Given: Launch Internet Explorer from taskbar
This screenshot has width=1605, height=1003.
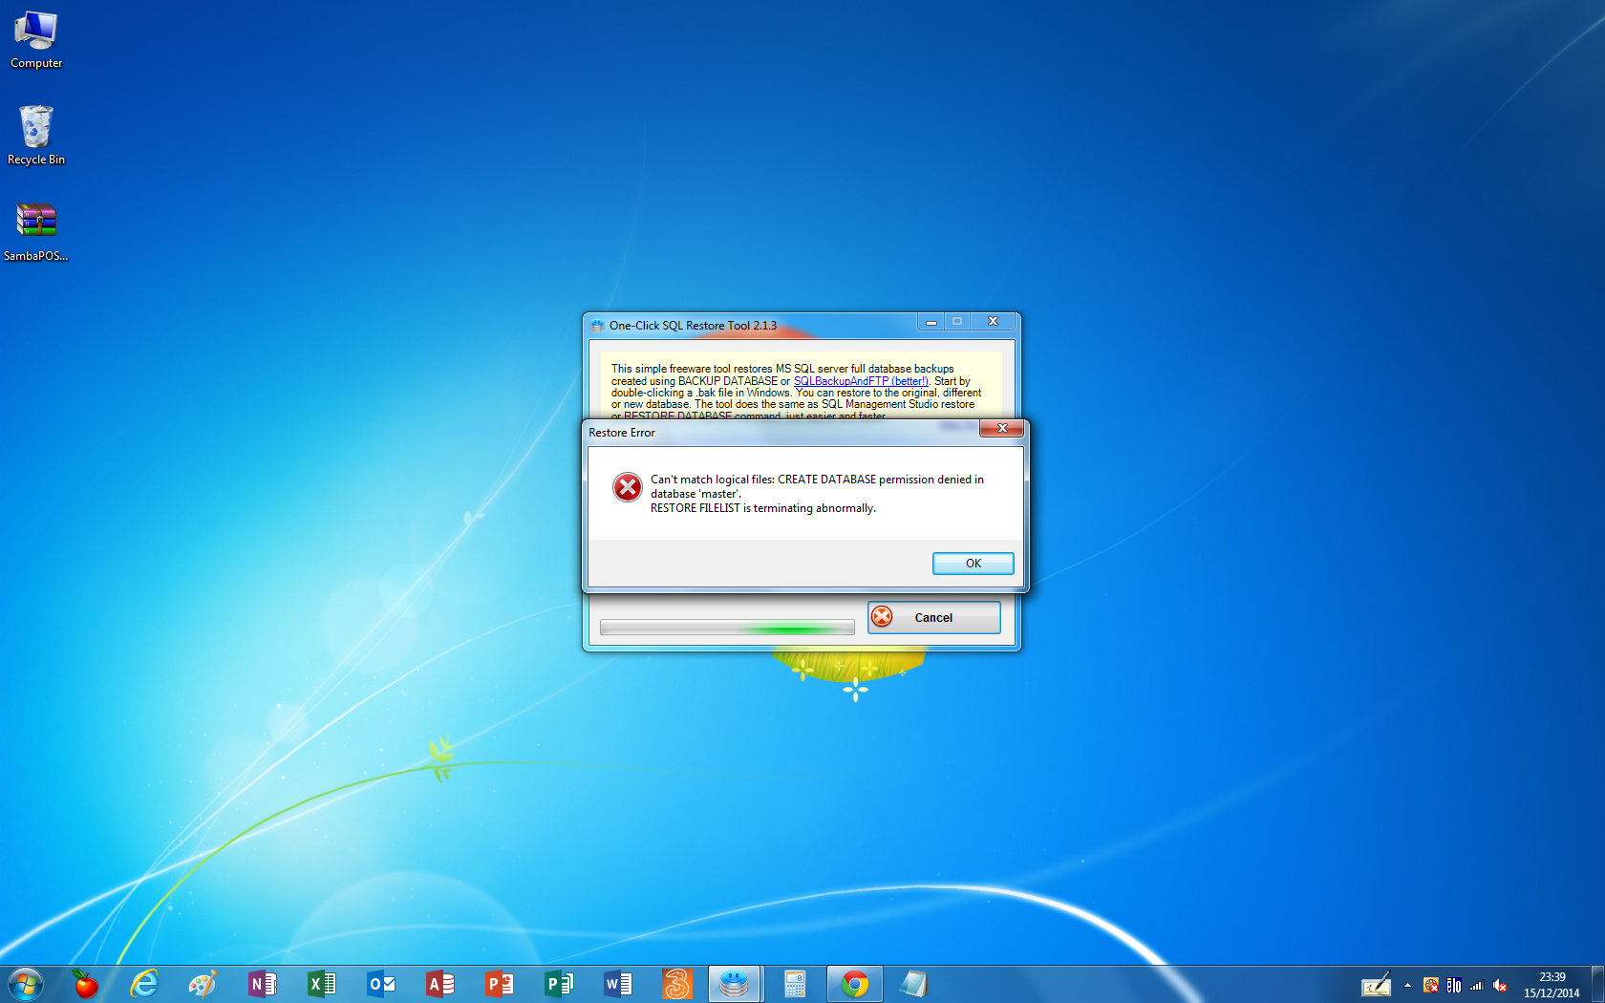Looking at the screenshot, I should (x=144, y=984).
